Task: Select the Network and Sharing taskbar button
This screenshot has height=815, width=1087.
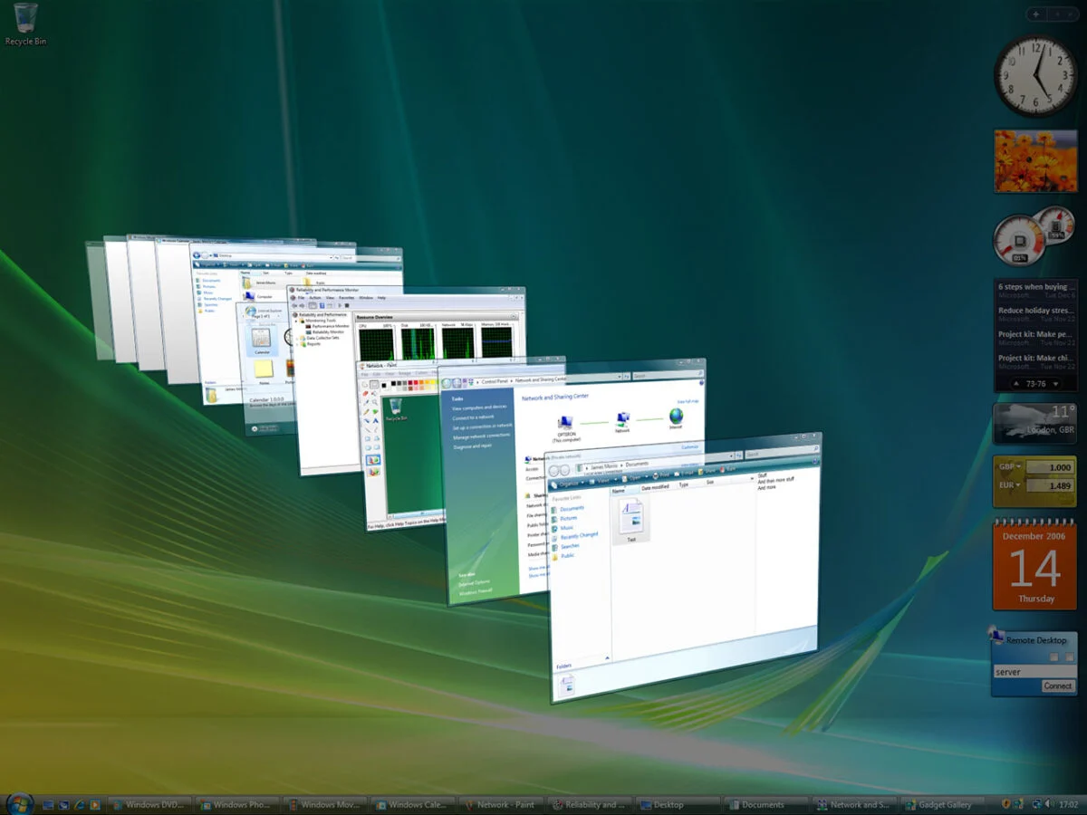Action: (853, 804)
